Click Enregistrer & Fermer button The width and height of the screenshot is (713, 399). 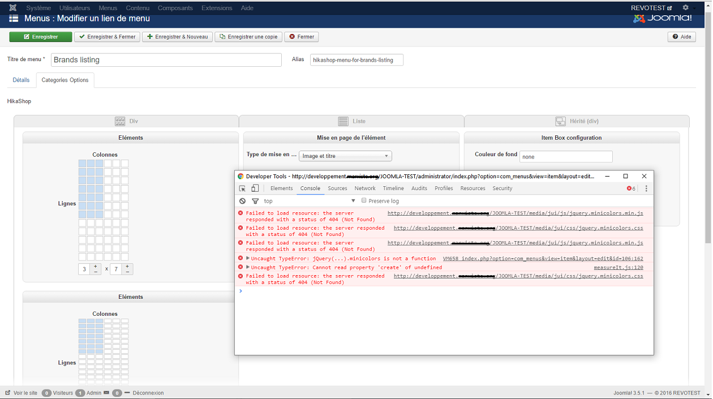(107, 37)
